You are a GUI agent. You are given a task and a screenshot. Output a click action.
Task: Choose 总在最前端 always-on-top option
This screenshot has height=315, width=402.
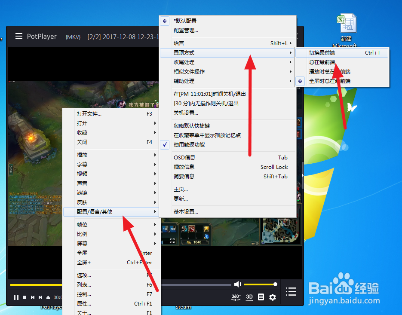point(342,62)
